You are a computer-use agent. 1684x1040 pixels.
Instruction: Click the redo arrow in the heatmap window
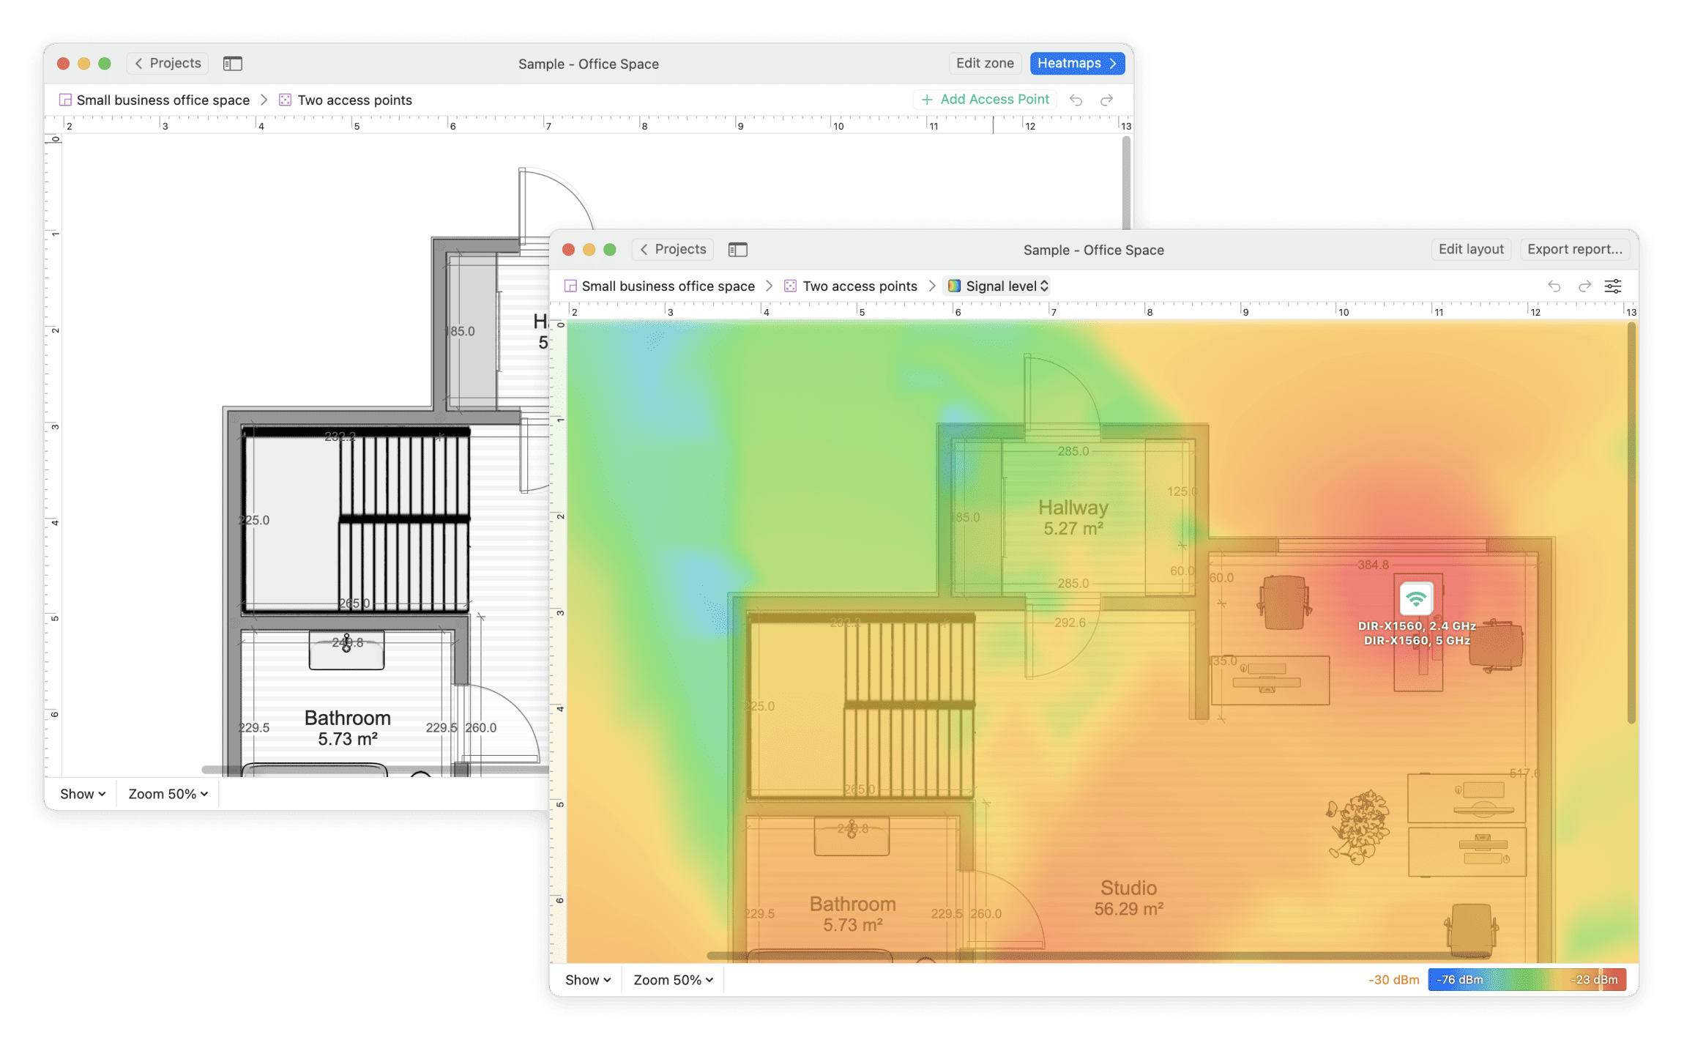(1584, 286)
